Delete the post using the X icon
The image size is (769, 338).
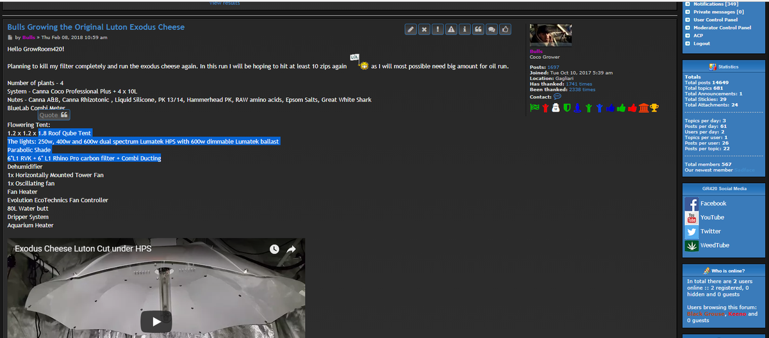pos(425,29)
